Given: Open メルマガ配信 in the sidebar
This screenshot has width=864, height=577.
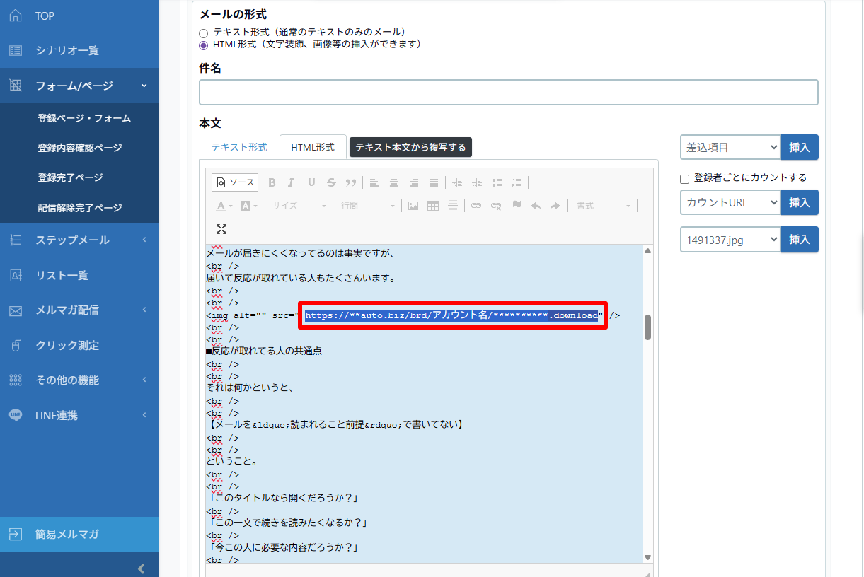Looking at the screenshot, I should click(67, 310).
